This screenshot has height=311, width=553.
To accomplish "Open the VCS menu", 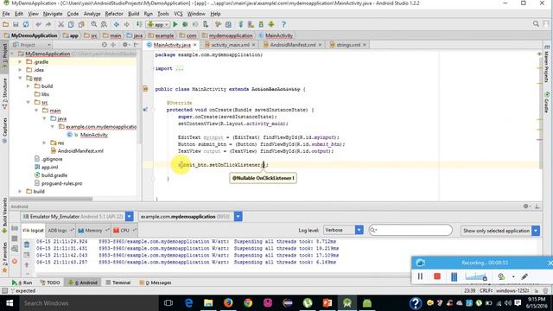I will tap(178, 14).
